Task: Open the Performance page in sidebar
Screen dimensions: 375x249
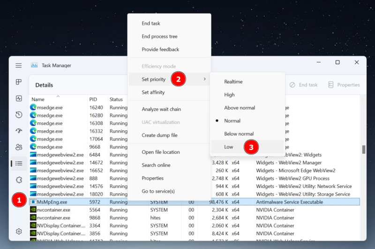Action: pos(19,98)
